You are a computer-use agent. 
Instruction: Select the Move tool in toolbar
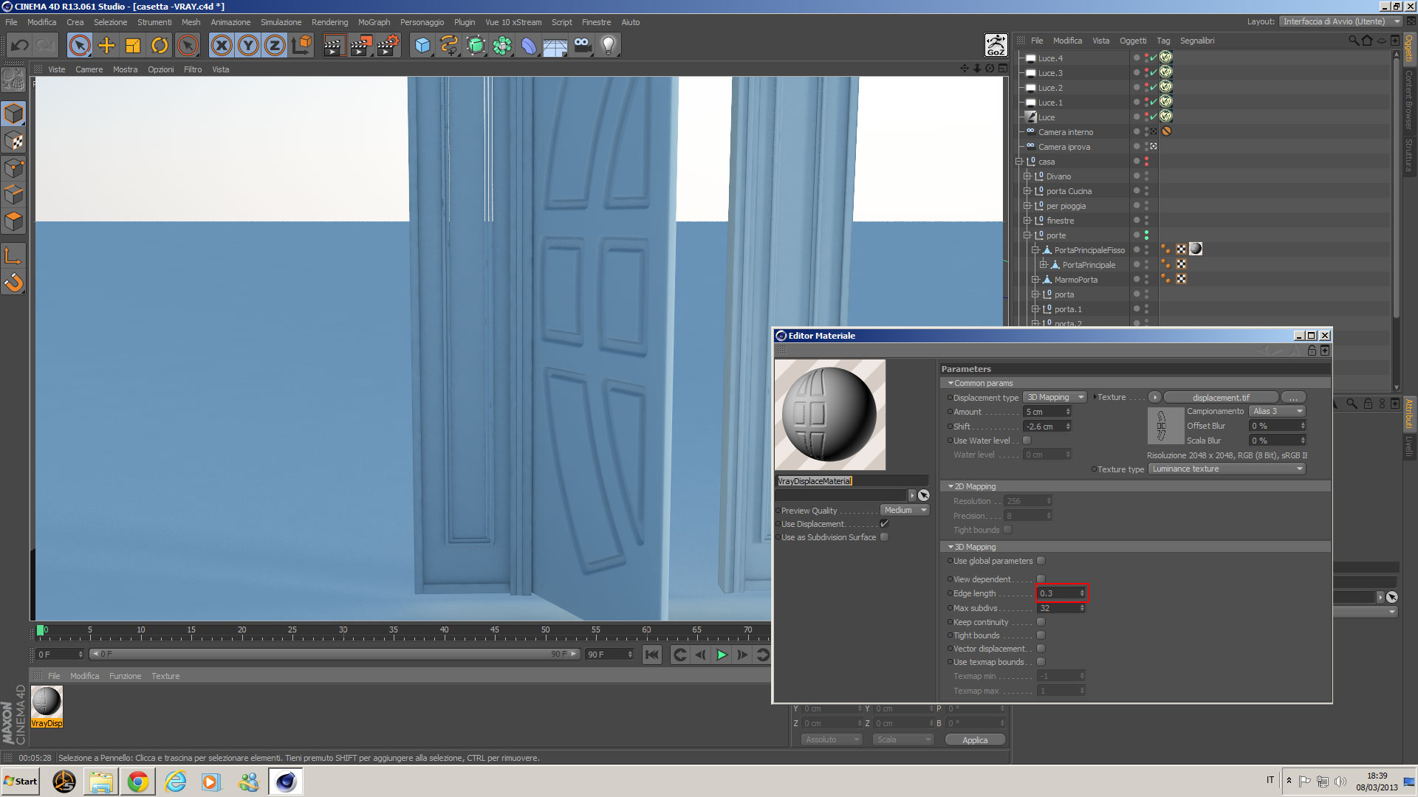tap(106, 46)
